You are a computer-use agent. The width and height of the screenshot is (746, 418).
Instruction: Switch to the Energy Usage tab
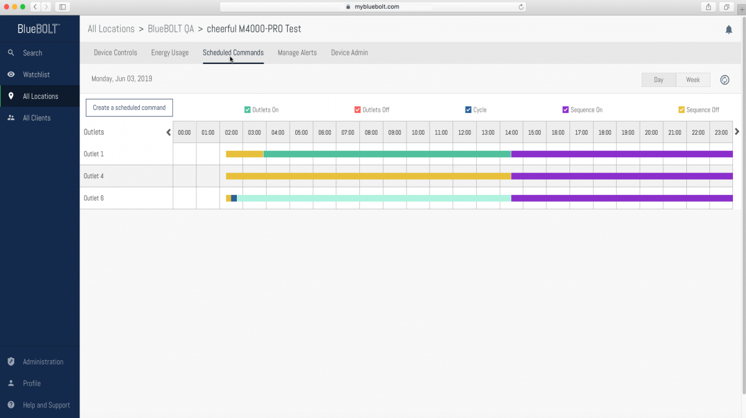point(169,53)
